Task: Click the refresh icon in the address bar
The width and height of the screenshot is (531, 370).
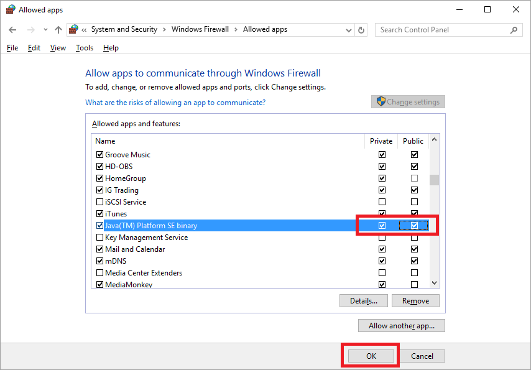Action: [x=361, y=29]
